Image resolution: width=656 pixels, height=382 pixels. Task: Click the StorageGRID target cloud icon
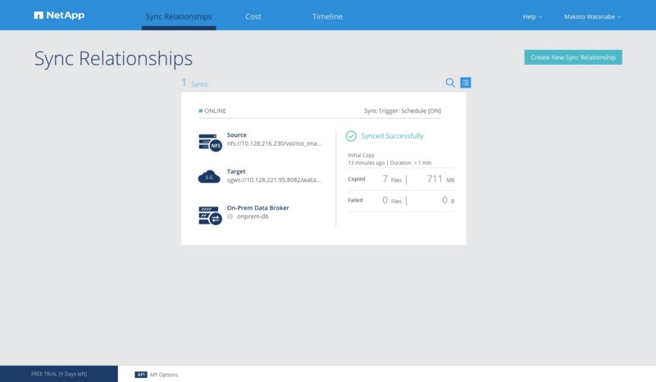210,176
